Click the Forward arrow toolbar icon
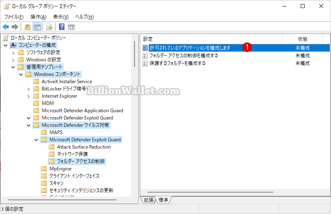Screen dimensions: 331x214 [15, 27]
